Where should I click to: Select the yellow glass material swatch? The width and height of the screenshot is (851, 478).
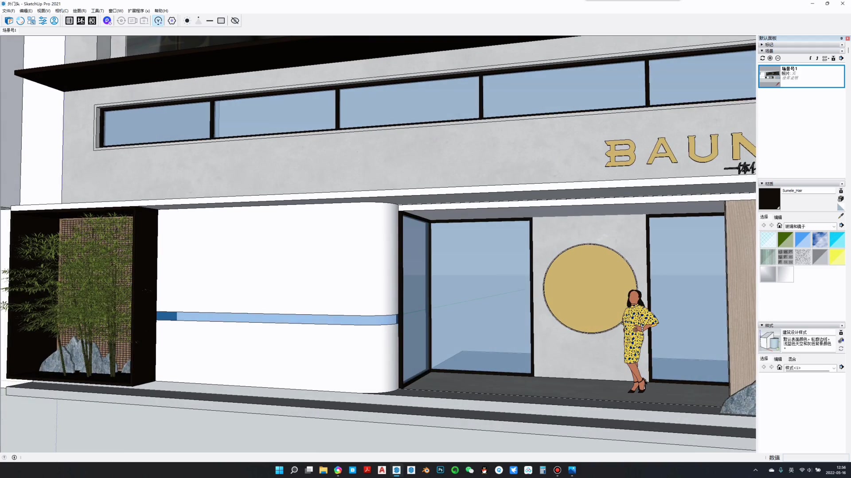pos(837,257)
